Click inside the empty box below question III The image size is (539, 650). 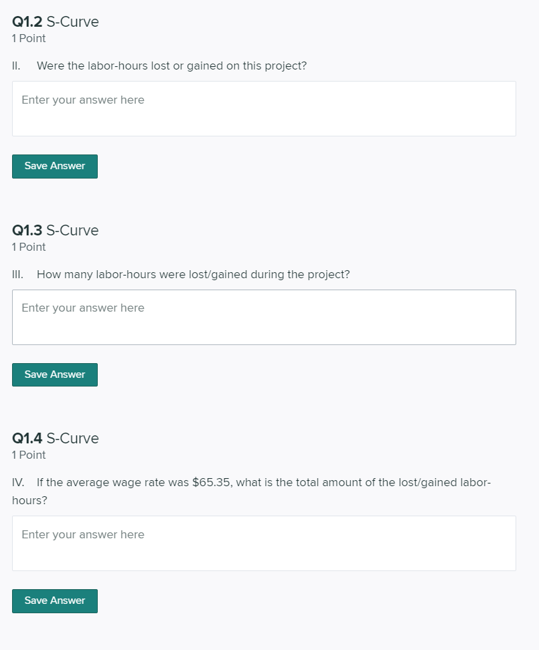click(264, 316)
